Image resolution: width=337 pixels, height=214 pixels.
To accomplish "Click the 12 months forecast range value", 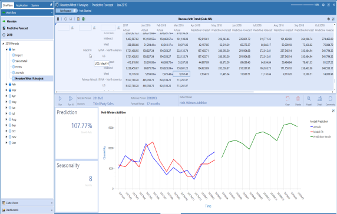I will [153, 104].
